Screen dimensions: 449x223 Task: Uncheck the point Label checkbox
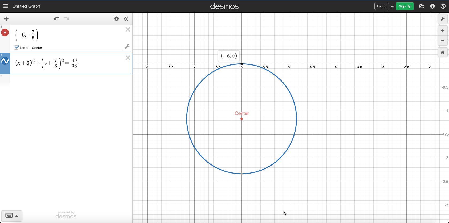click(x=17, y=47)
